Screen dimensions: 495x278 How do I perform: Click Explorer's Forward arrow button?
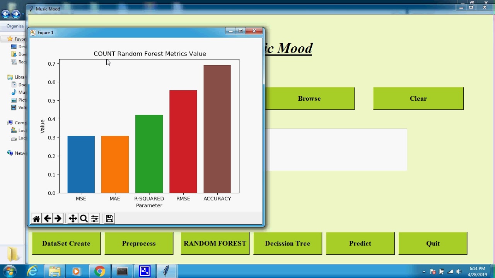(15, 14)
